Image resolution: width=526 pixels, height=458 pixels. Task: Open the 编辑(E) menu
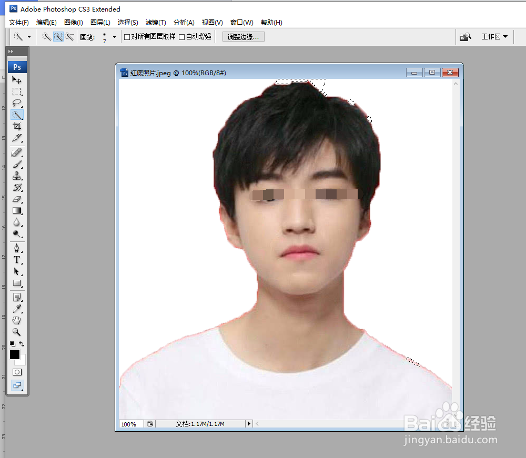coord(46,23)
